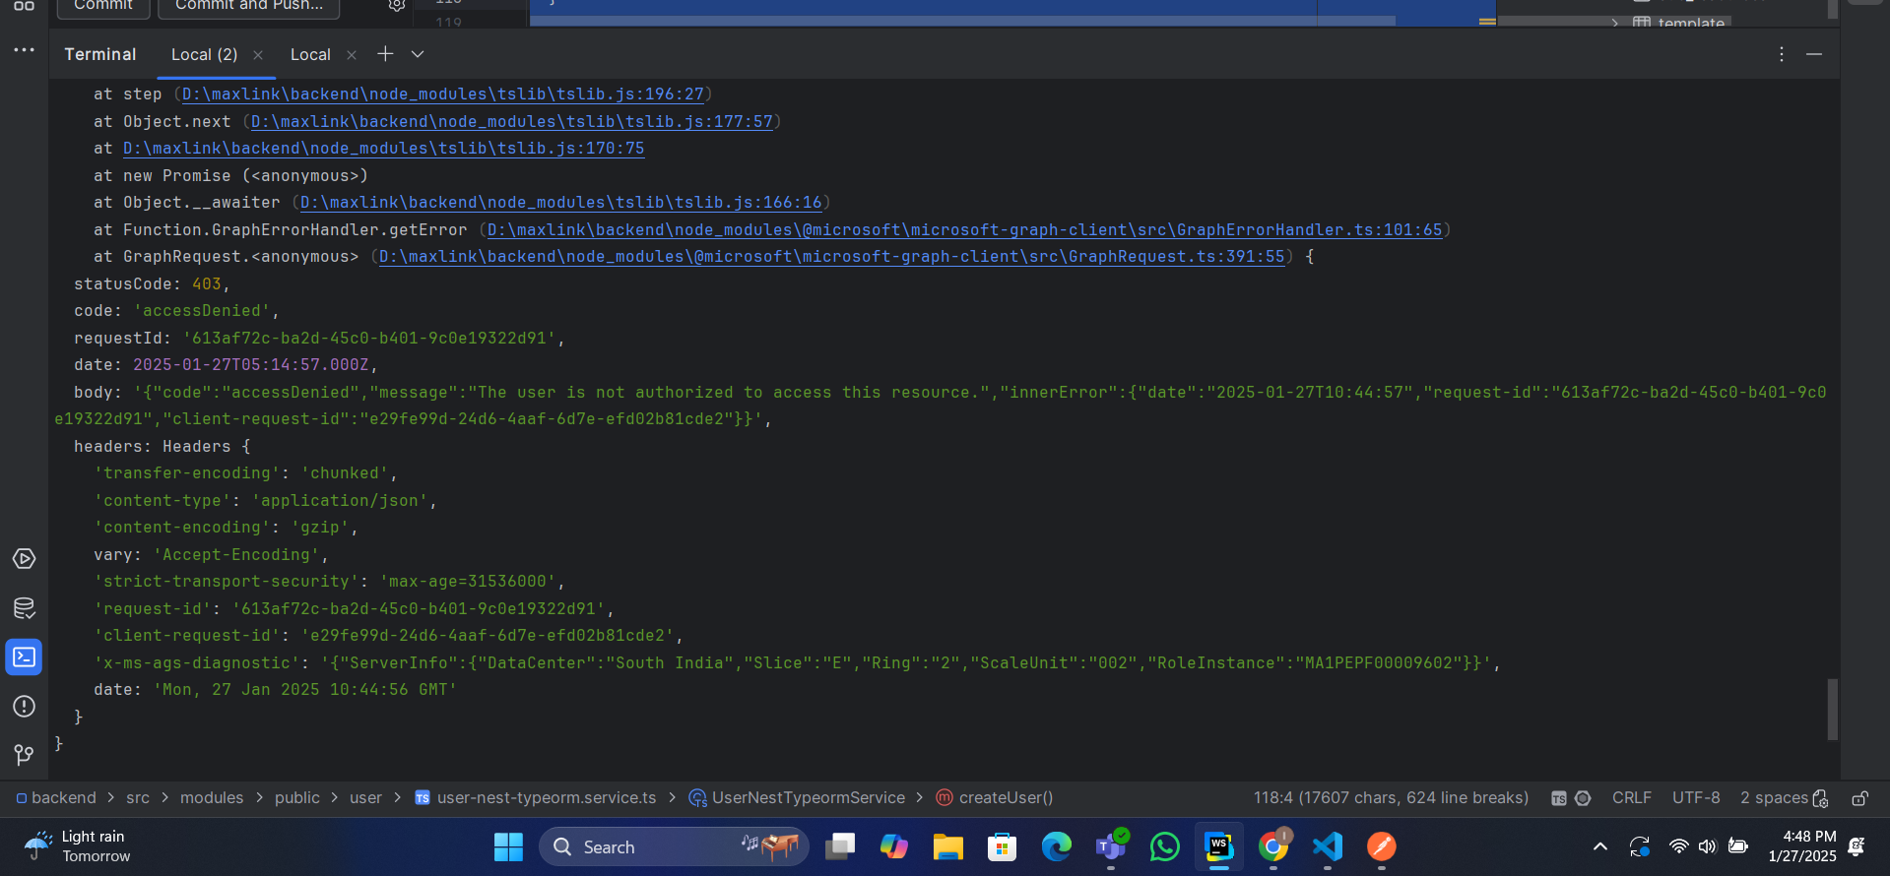Viewport: 1890px width, 876px height.
Task: Click the user breadcrumb
Action: (x=365, y=798)
